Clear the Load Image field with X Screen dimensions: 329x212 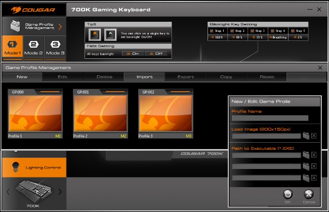(x=314, y=136)
